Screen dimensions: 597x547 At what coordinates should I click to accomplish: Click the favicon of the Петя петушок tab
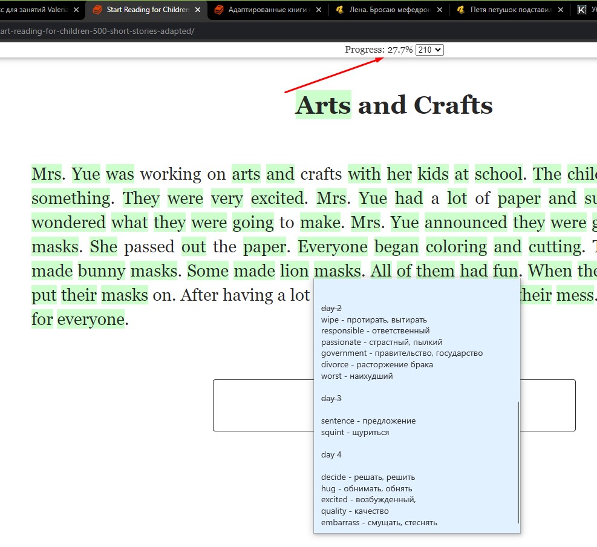[x=461, y=10]
